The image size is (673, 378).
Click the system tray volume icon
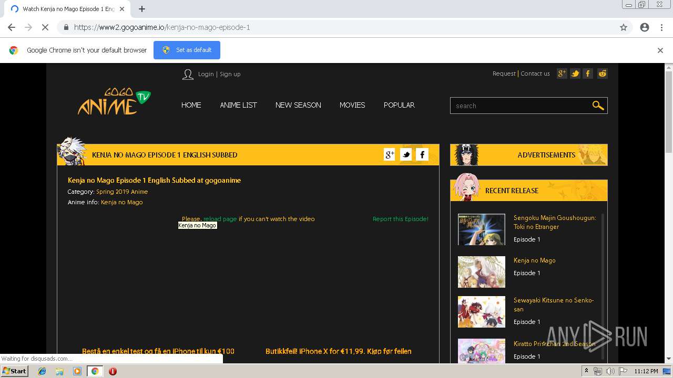point(610,371)
